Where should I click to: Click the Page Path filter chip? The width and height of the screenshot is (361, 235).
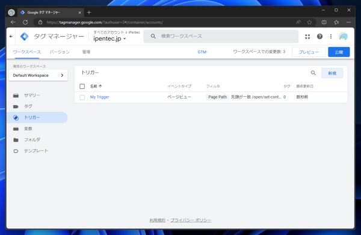click(217, 97)
